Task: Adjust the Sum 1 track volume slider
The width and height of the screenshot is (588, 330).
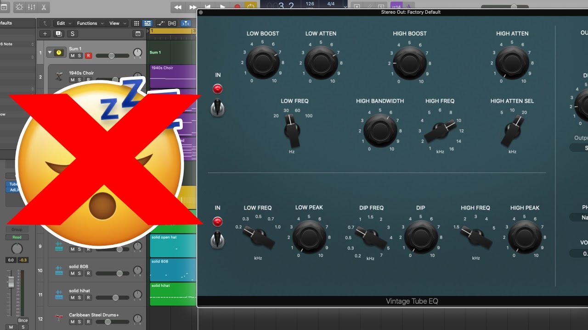Action: 112,55
